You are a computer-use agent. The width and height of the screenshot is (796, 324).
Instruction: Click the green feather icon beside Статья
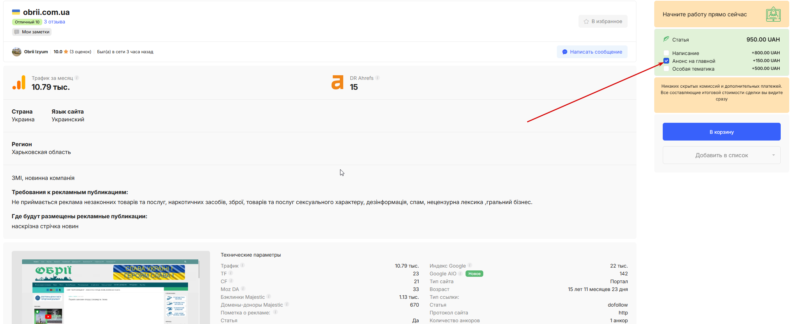point(666,39)
